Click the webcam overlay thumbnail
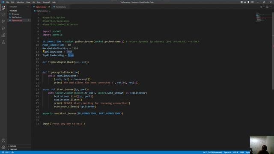This screenshot has height=154, width=274. tap(262, 145)
